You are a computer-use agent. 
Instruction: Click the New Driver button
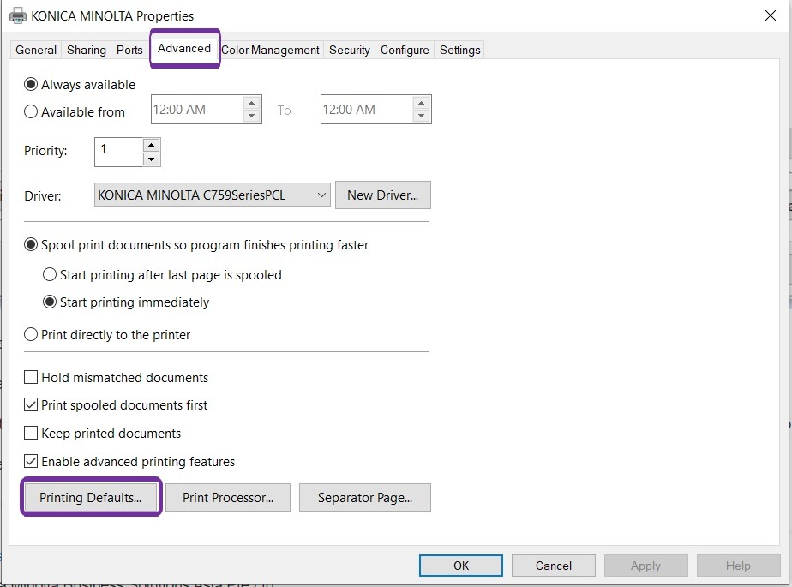[x=382, y=195]
